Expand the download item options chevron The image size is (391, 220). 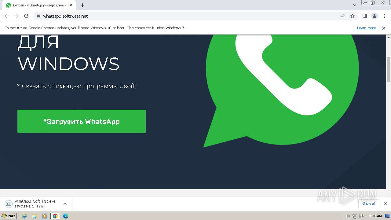point(65,204)
